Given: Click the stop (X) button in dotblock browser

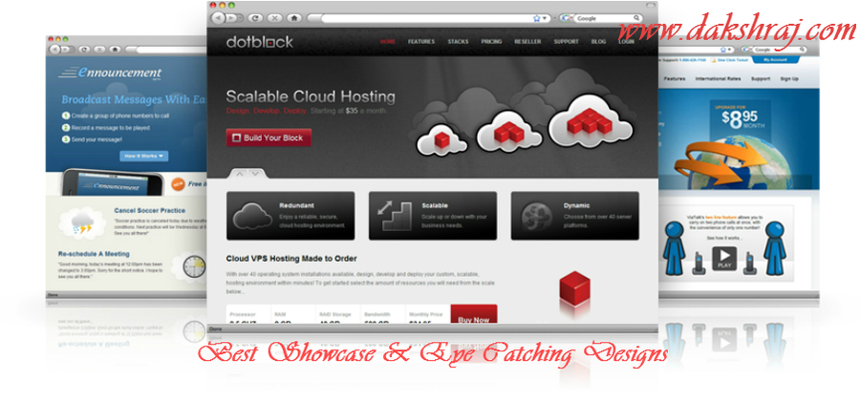Looking at the screenshot, I should pyautogui.click(x=274, y=18).
